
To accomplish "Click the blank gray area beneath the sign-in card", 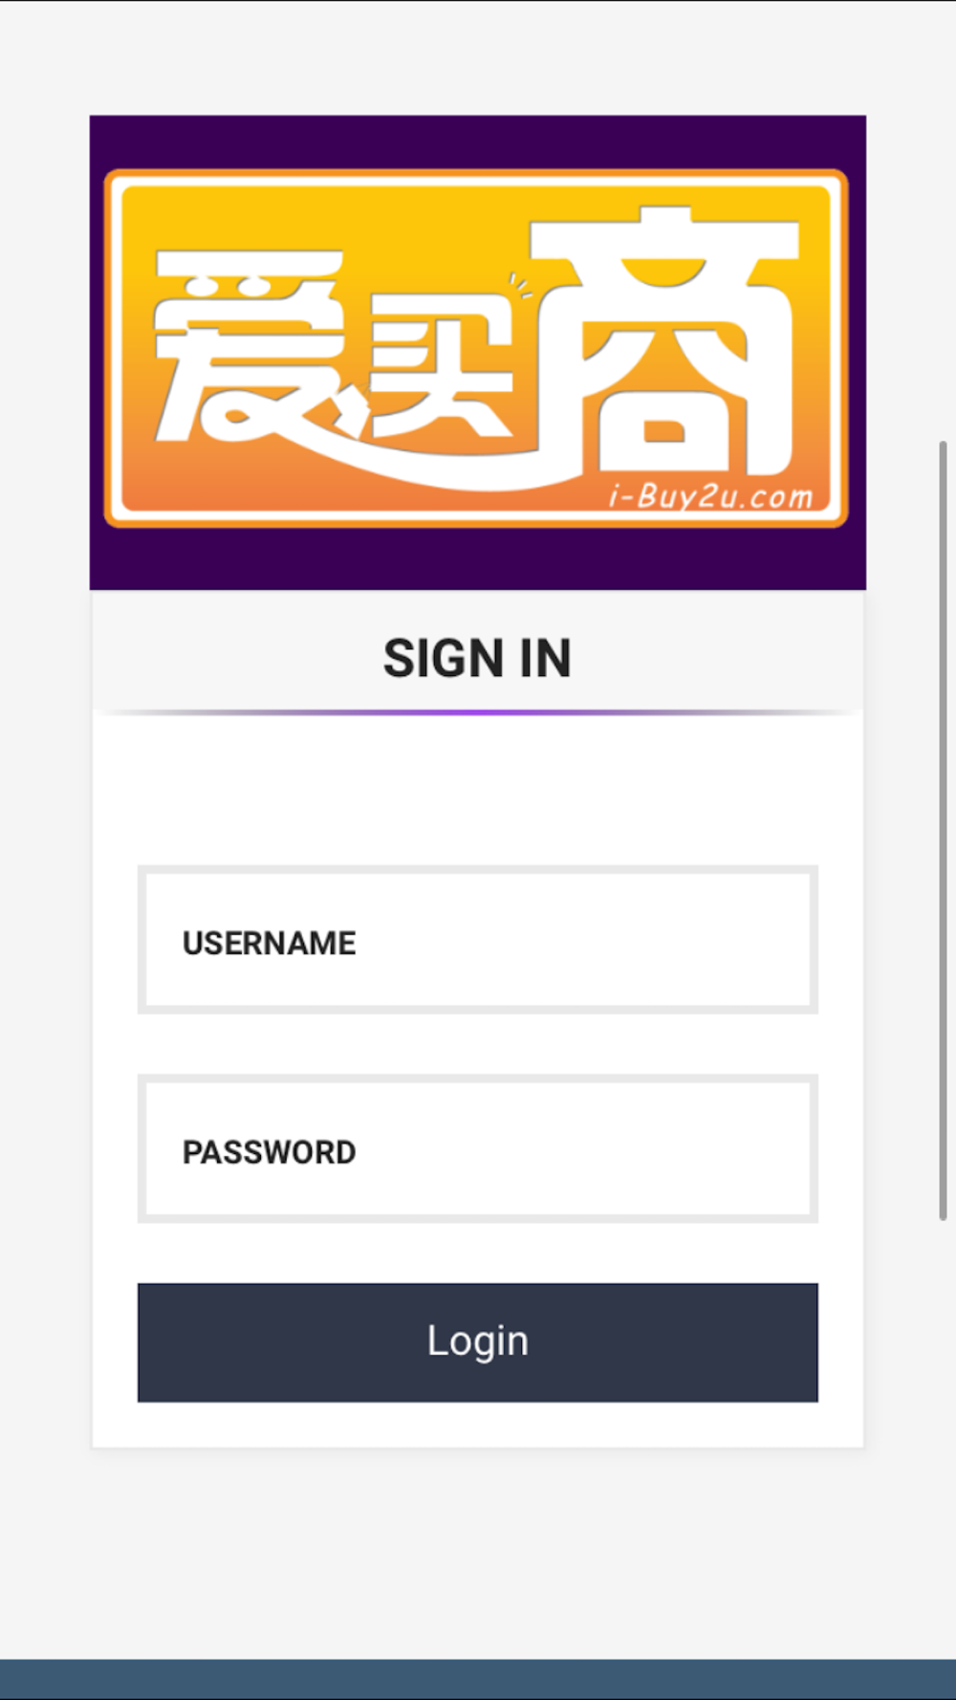I will coord(478,1553).
